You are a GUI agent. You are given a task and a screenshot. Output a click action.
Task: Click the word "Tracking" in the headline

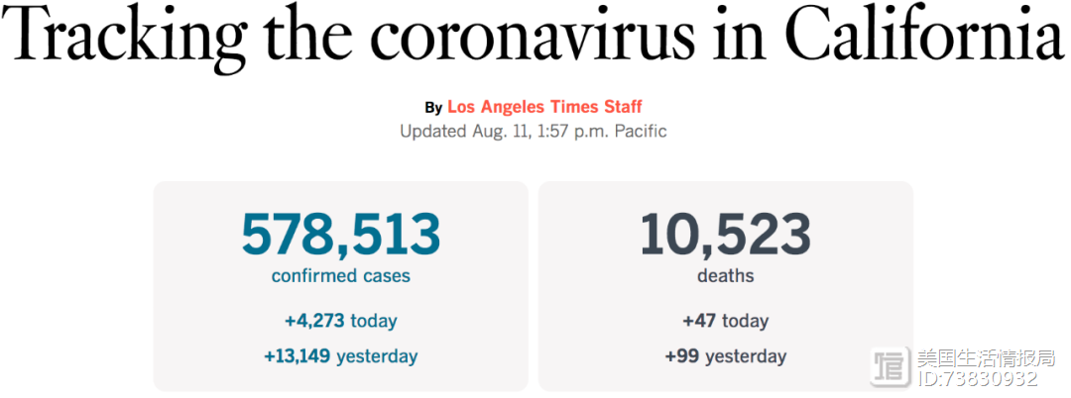129,40
